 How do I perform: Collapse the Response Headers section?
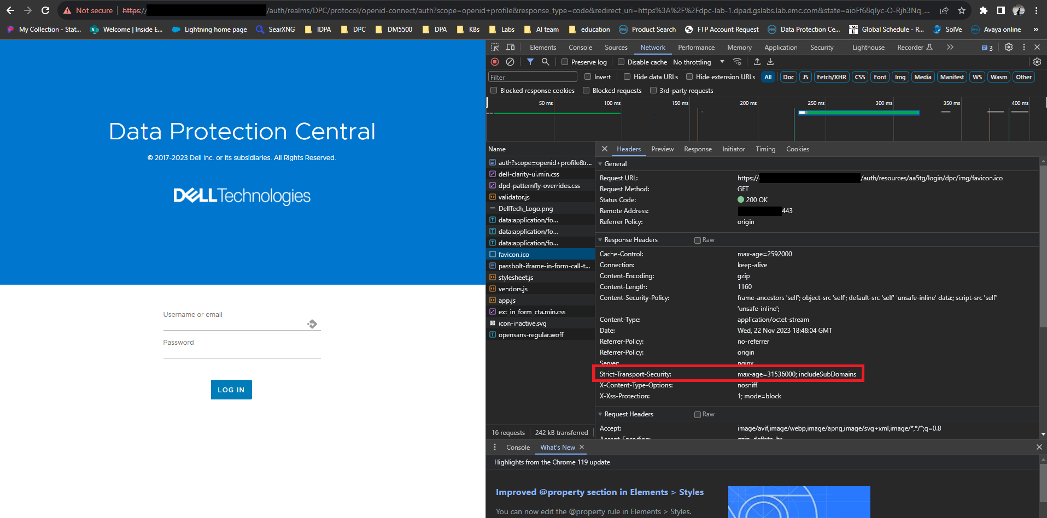click(x=600, y=240)
